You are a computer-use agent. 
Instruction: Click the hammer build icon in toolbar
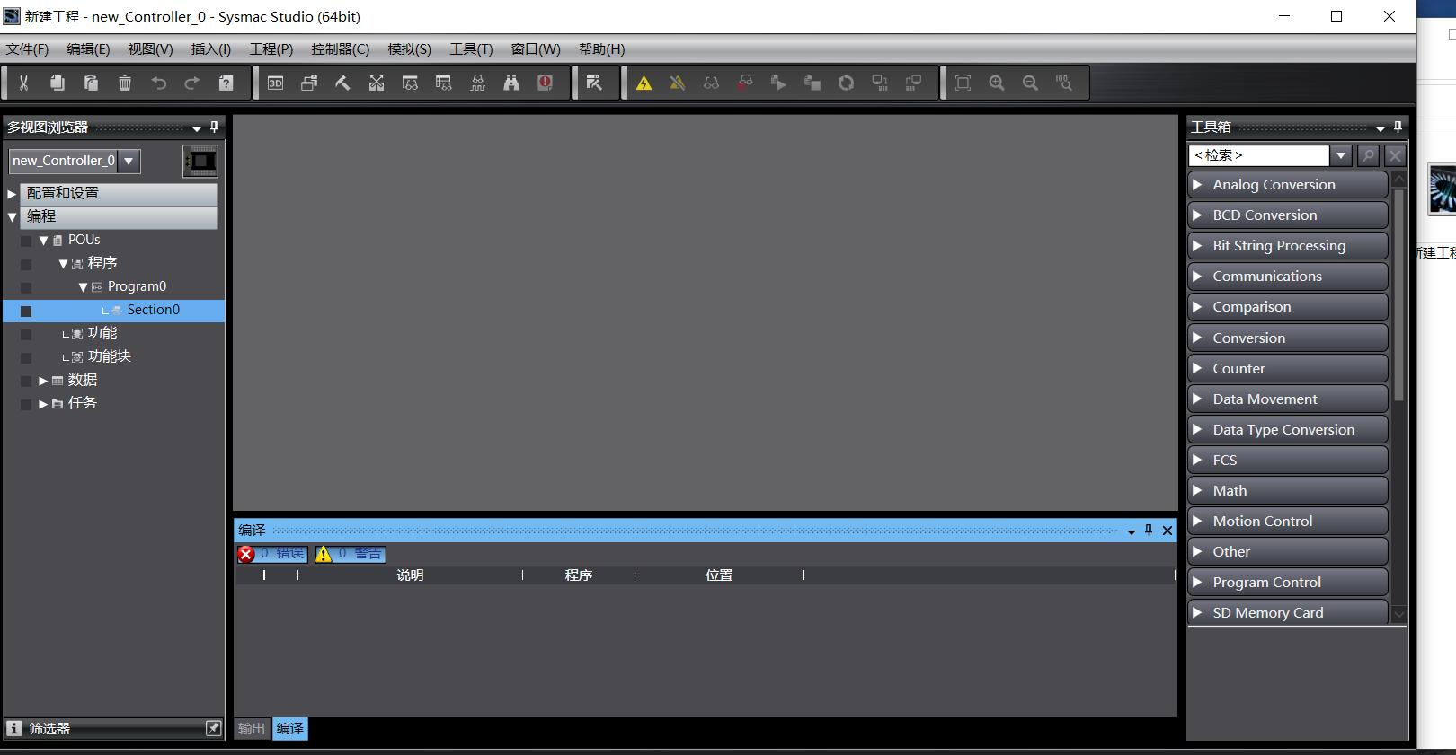point(342,83)
